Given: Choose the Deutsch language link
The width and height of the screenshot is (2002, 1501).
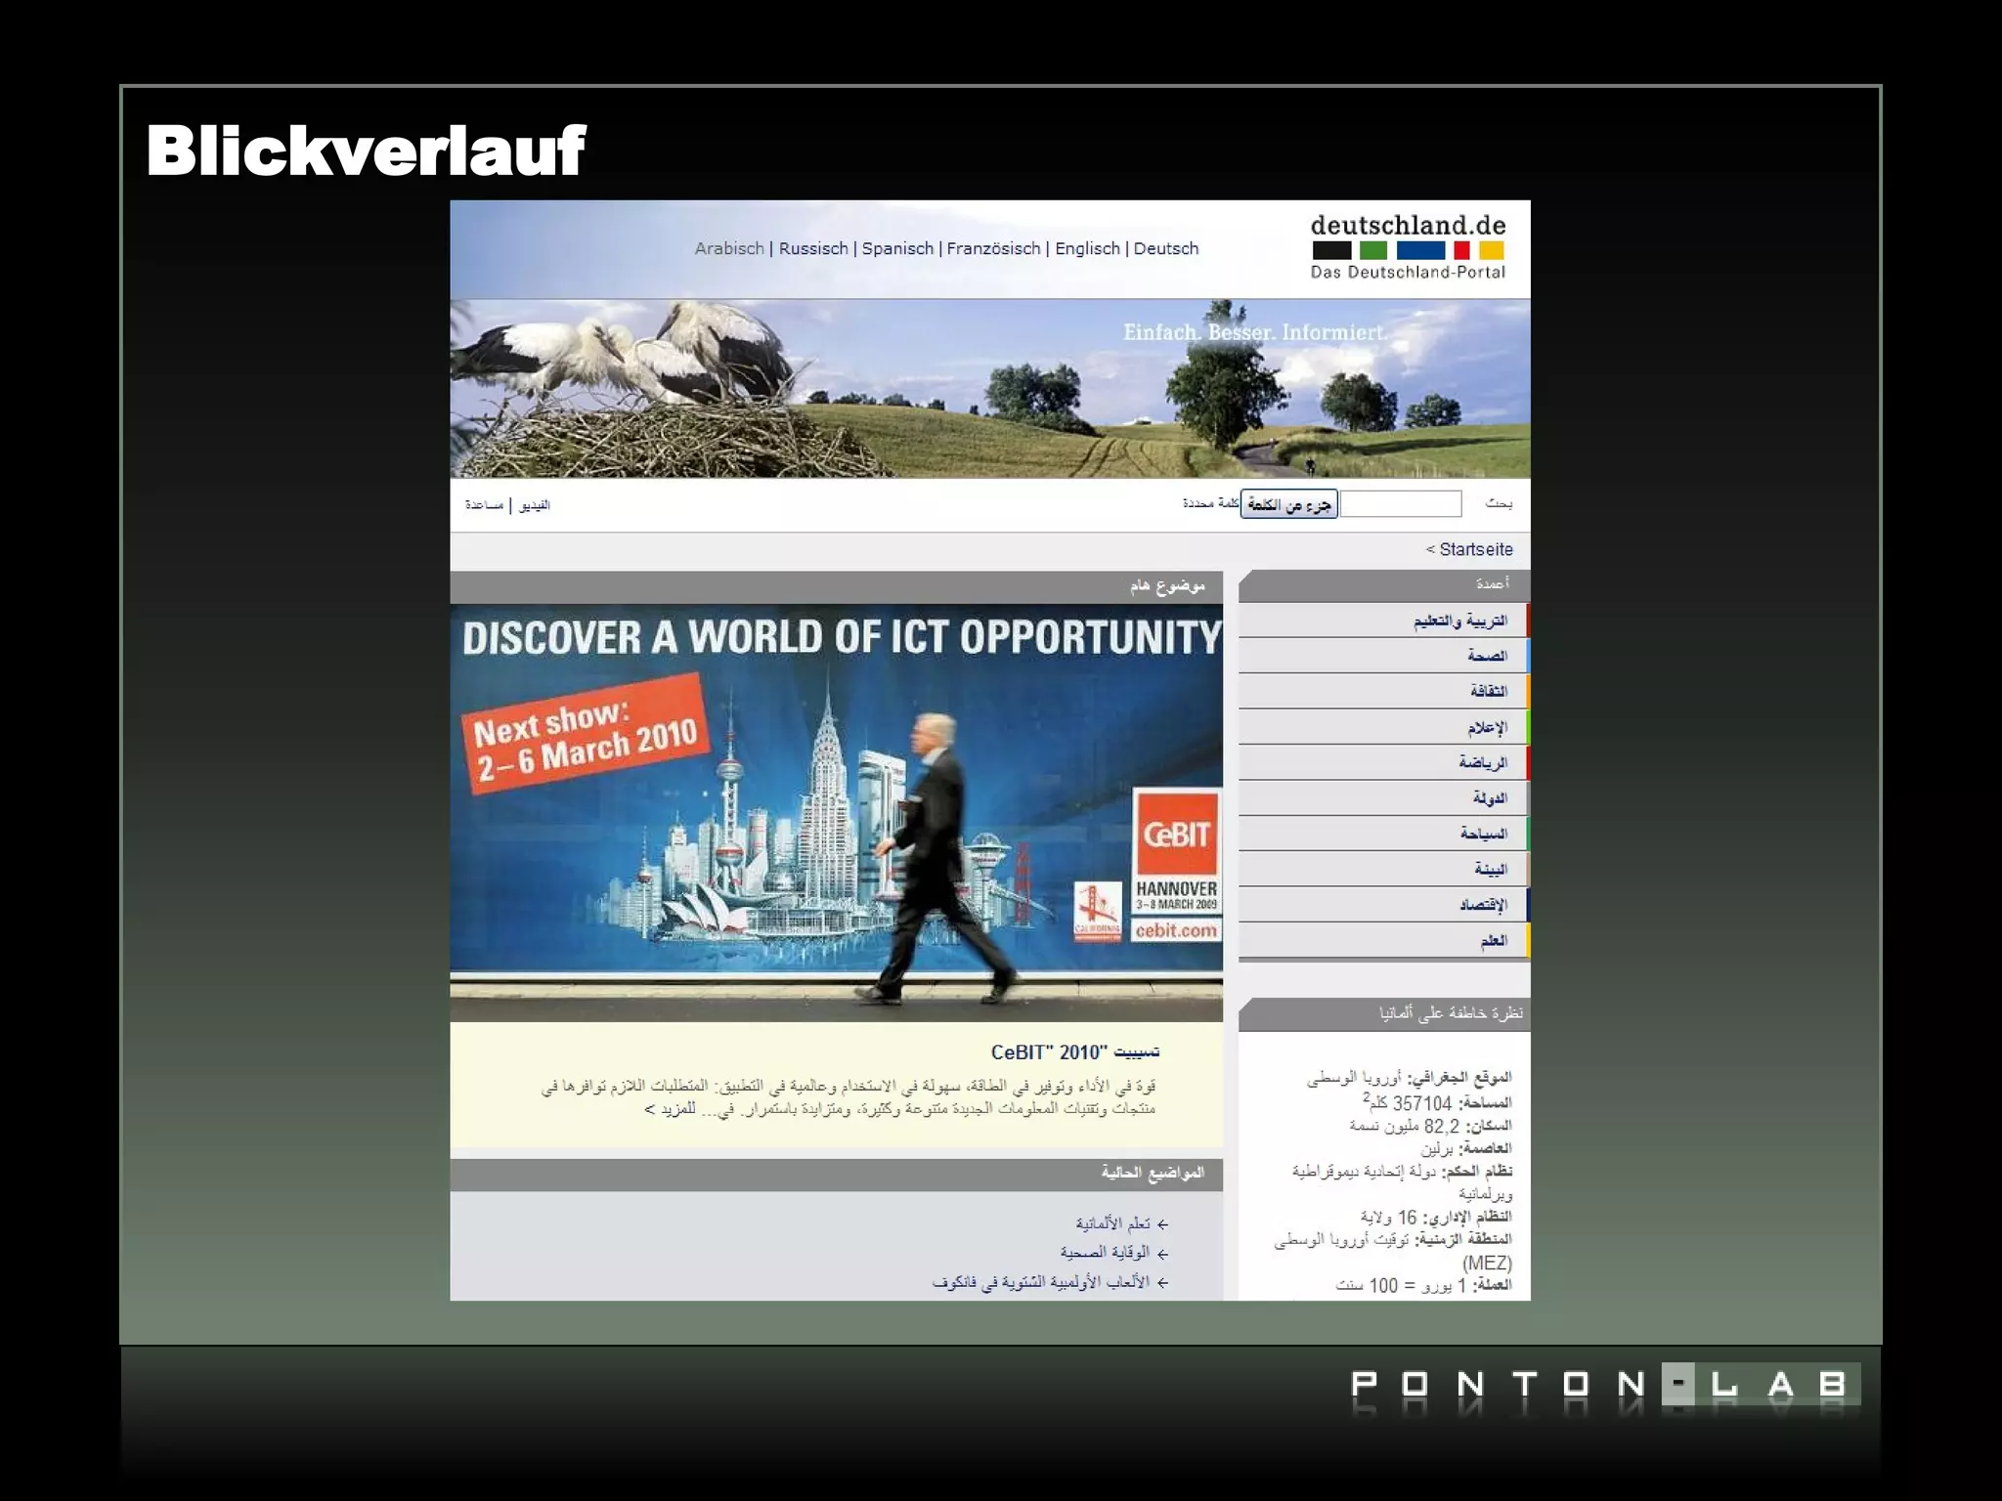Looking at the screenshot, I should click(x=1165, y=248).
